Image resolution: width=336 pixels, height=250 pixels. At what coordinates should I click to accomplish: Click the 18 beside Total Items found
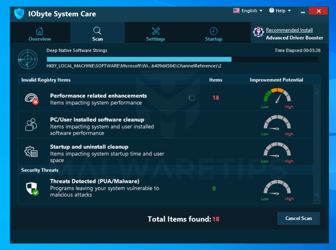coord(216,219)
